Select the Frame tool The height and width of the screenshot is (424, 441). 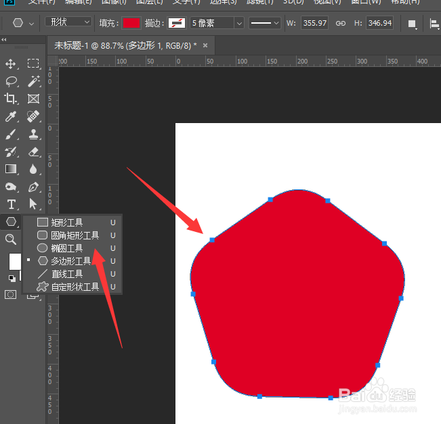pos(33,99)
